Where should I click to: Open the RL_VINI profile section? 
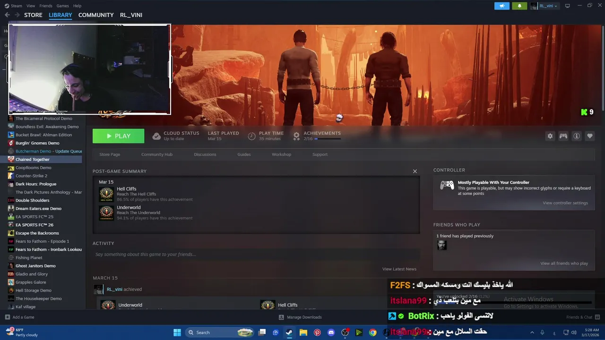(131, 15)
